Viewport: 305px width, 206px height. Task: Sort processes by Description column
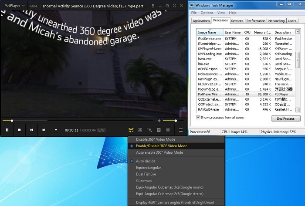(x=284, y=32)
